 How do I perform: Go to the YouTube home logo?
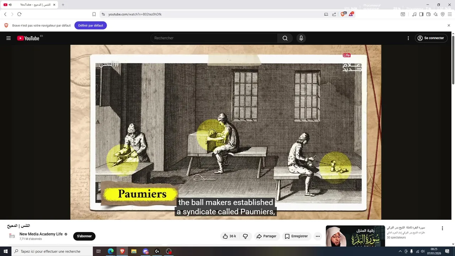pos(28,38)
